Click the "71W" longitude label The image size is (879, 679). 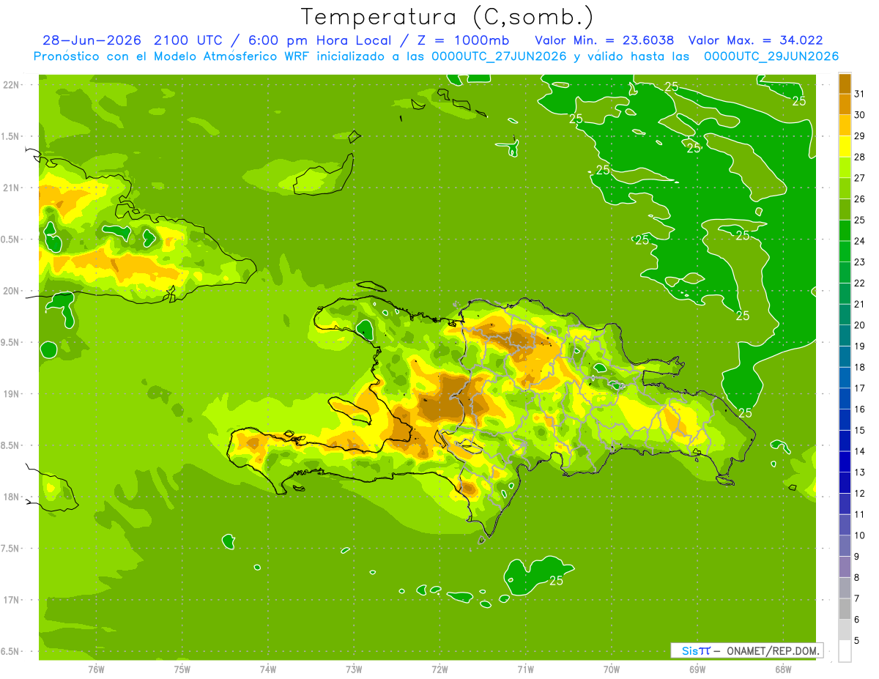pyautogui.click(x=525, y=669)
